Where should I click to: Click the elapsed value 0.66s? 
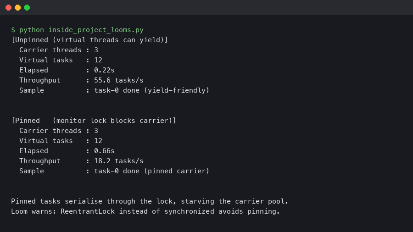[104, 151]
